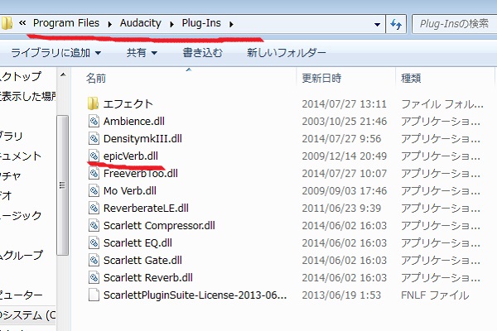497x331 pixels.
Task: Open the 共有 dropdown menu
Action: click(x=142, y=53)
